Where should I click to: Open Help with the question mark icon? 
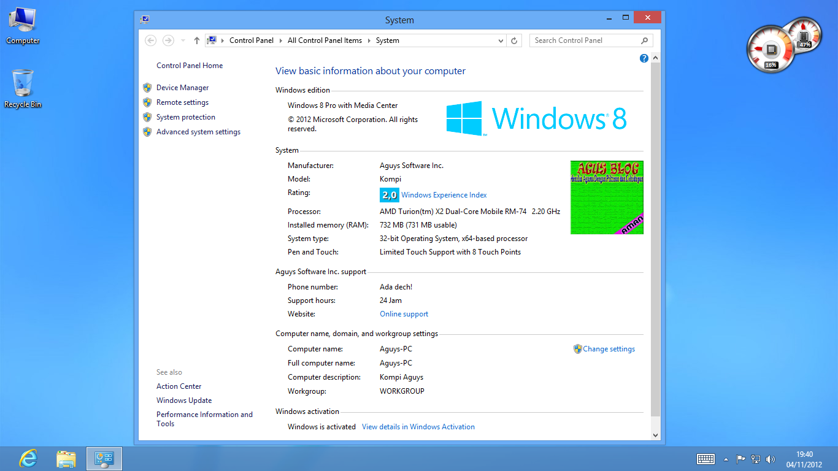point(644,58)
